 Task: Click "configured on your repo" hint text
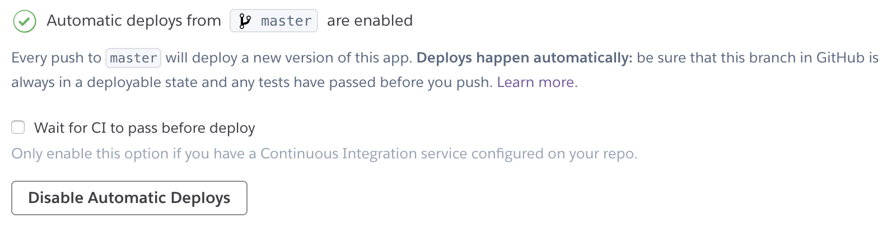coord(554,154)
